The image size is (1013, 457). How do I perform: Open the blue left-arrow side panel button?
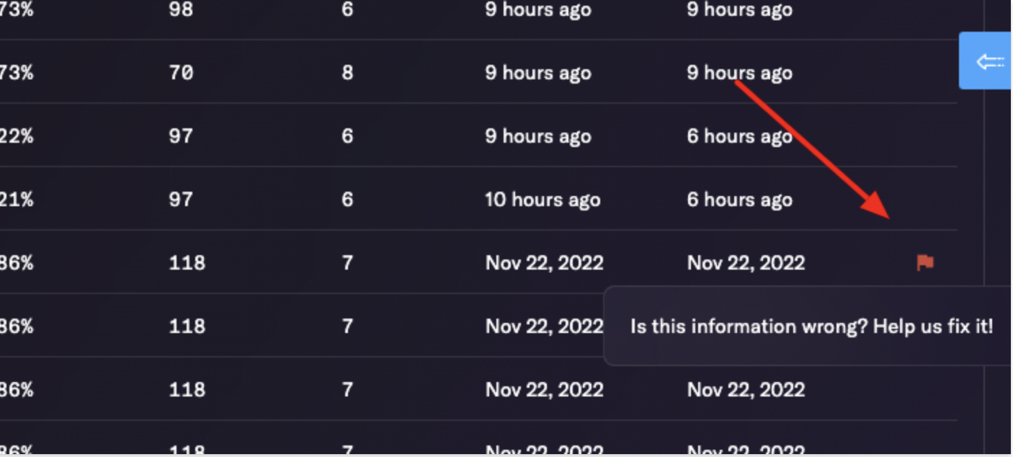pos(986,61)
